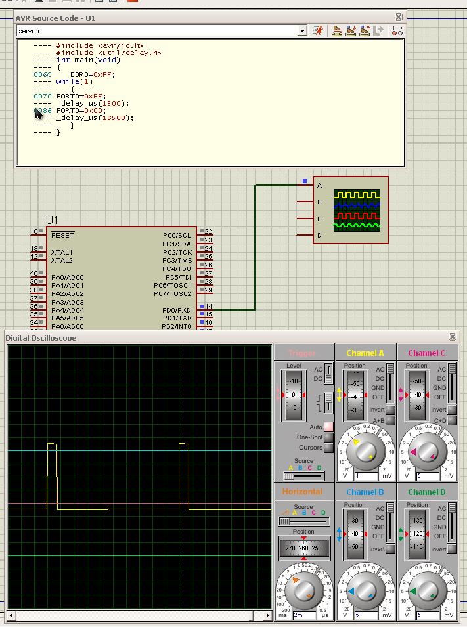Click the Step Over source line icon
The image size is (467, 627).
pos(337,31)
